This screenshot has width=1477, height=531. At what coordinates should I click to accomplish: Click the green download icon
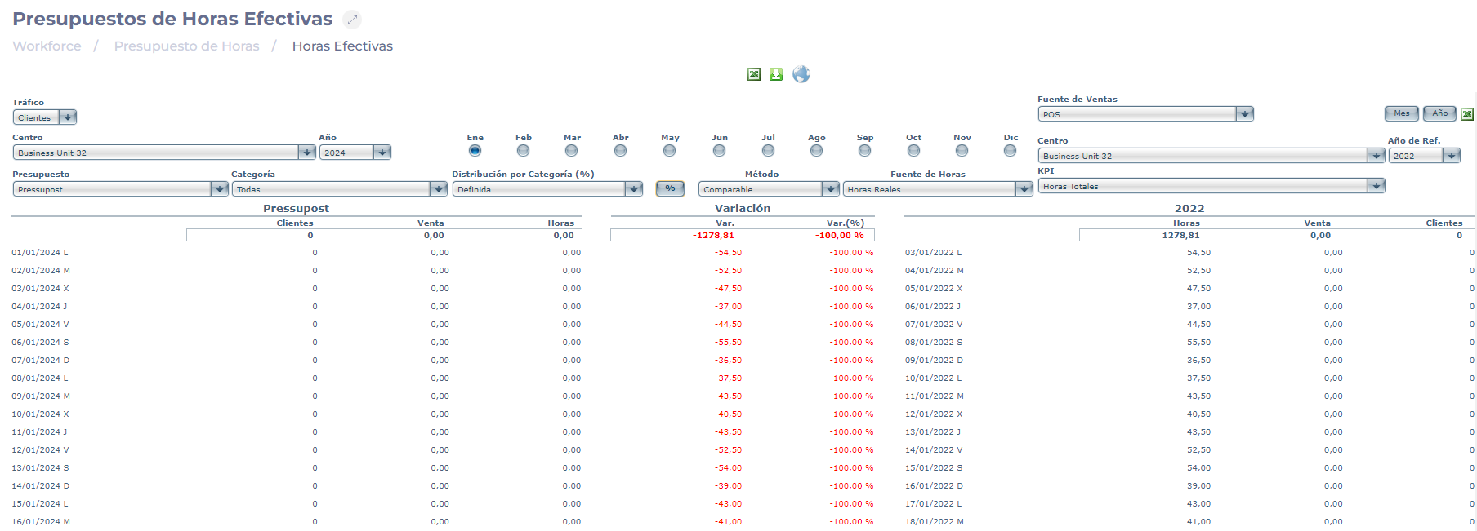[776, 74]
